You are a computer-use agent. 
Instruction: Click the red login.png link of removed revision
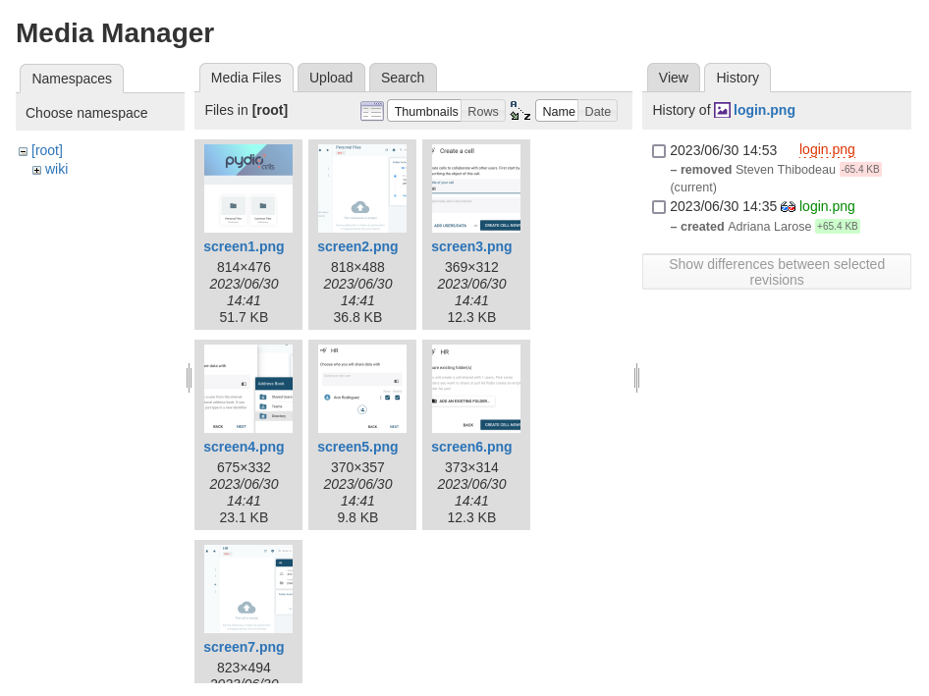point(827,150)
